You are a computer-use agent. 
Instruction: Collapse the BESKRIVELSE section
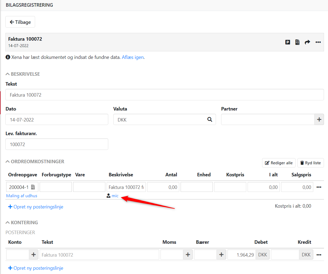[23, 74]
